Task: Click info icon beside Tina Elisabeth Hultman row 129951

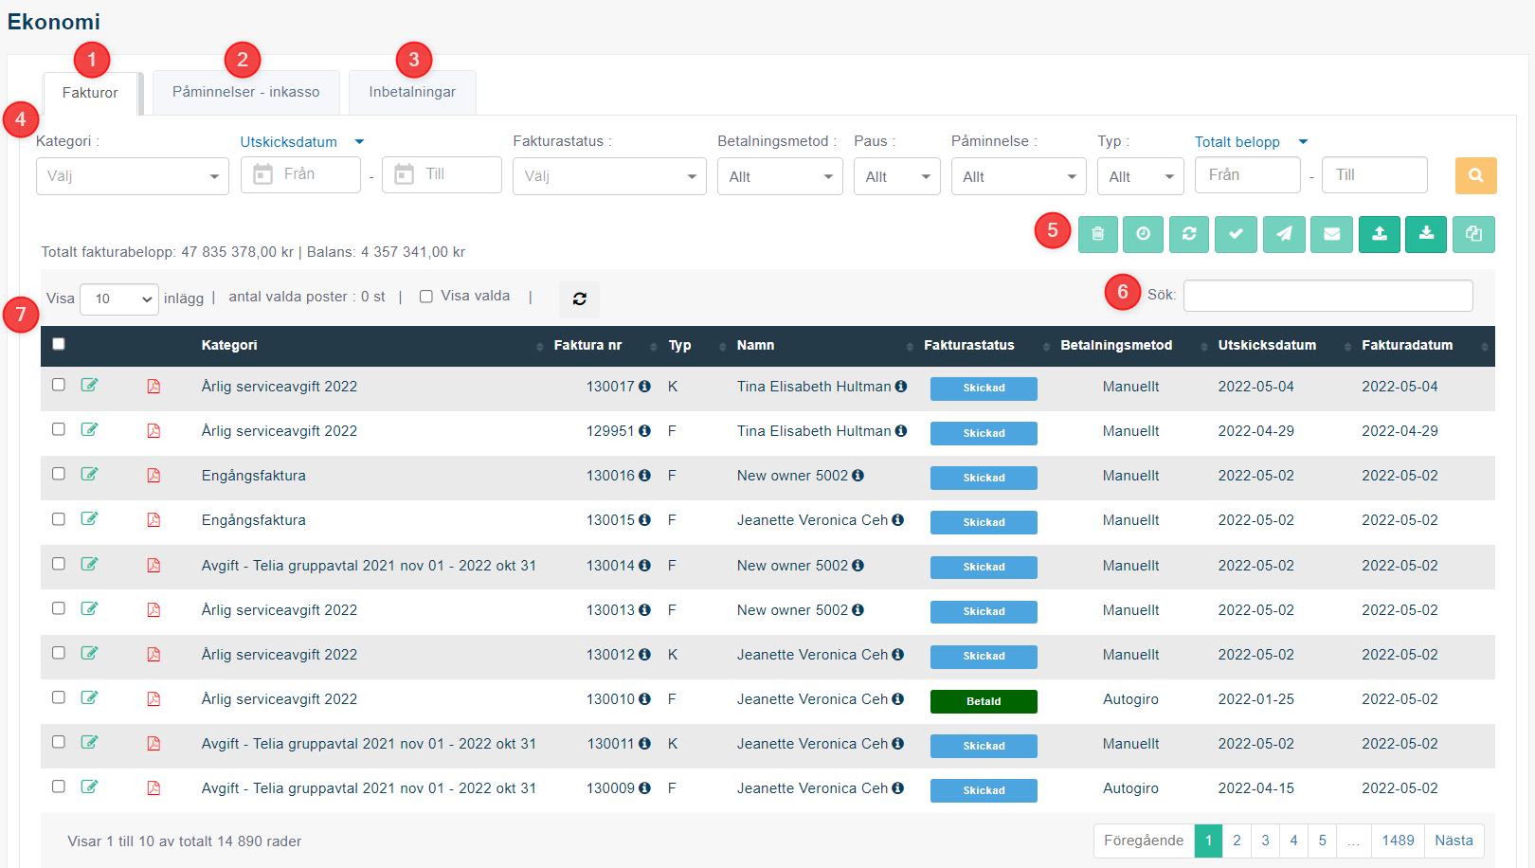Action: pos(901,431)
